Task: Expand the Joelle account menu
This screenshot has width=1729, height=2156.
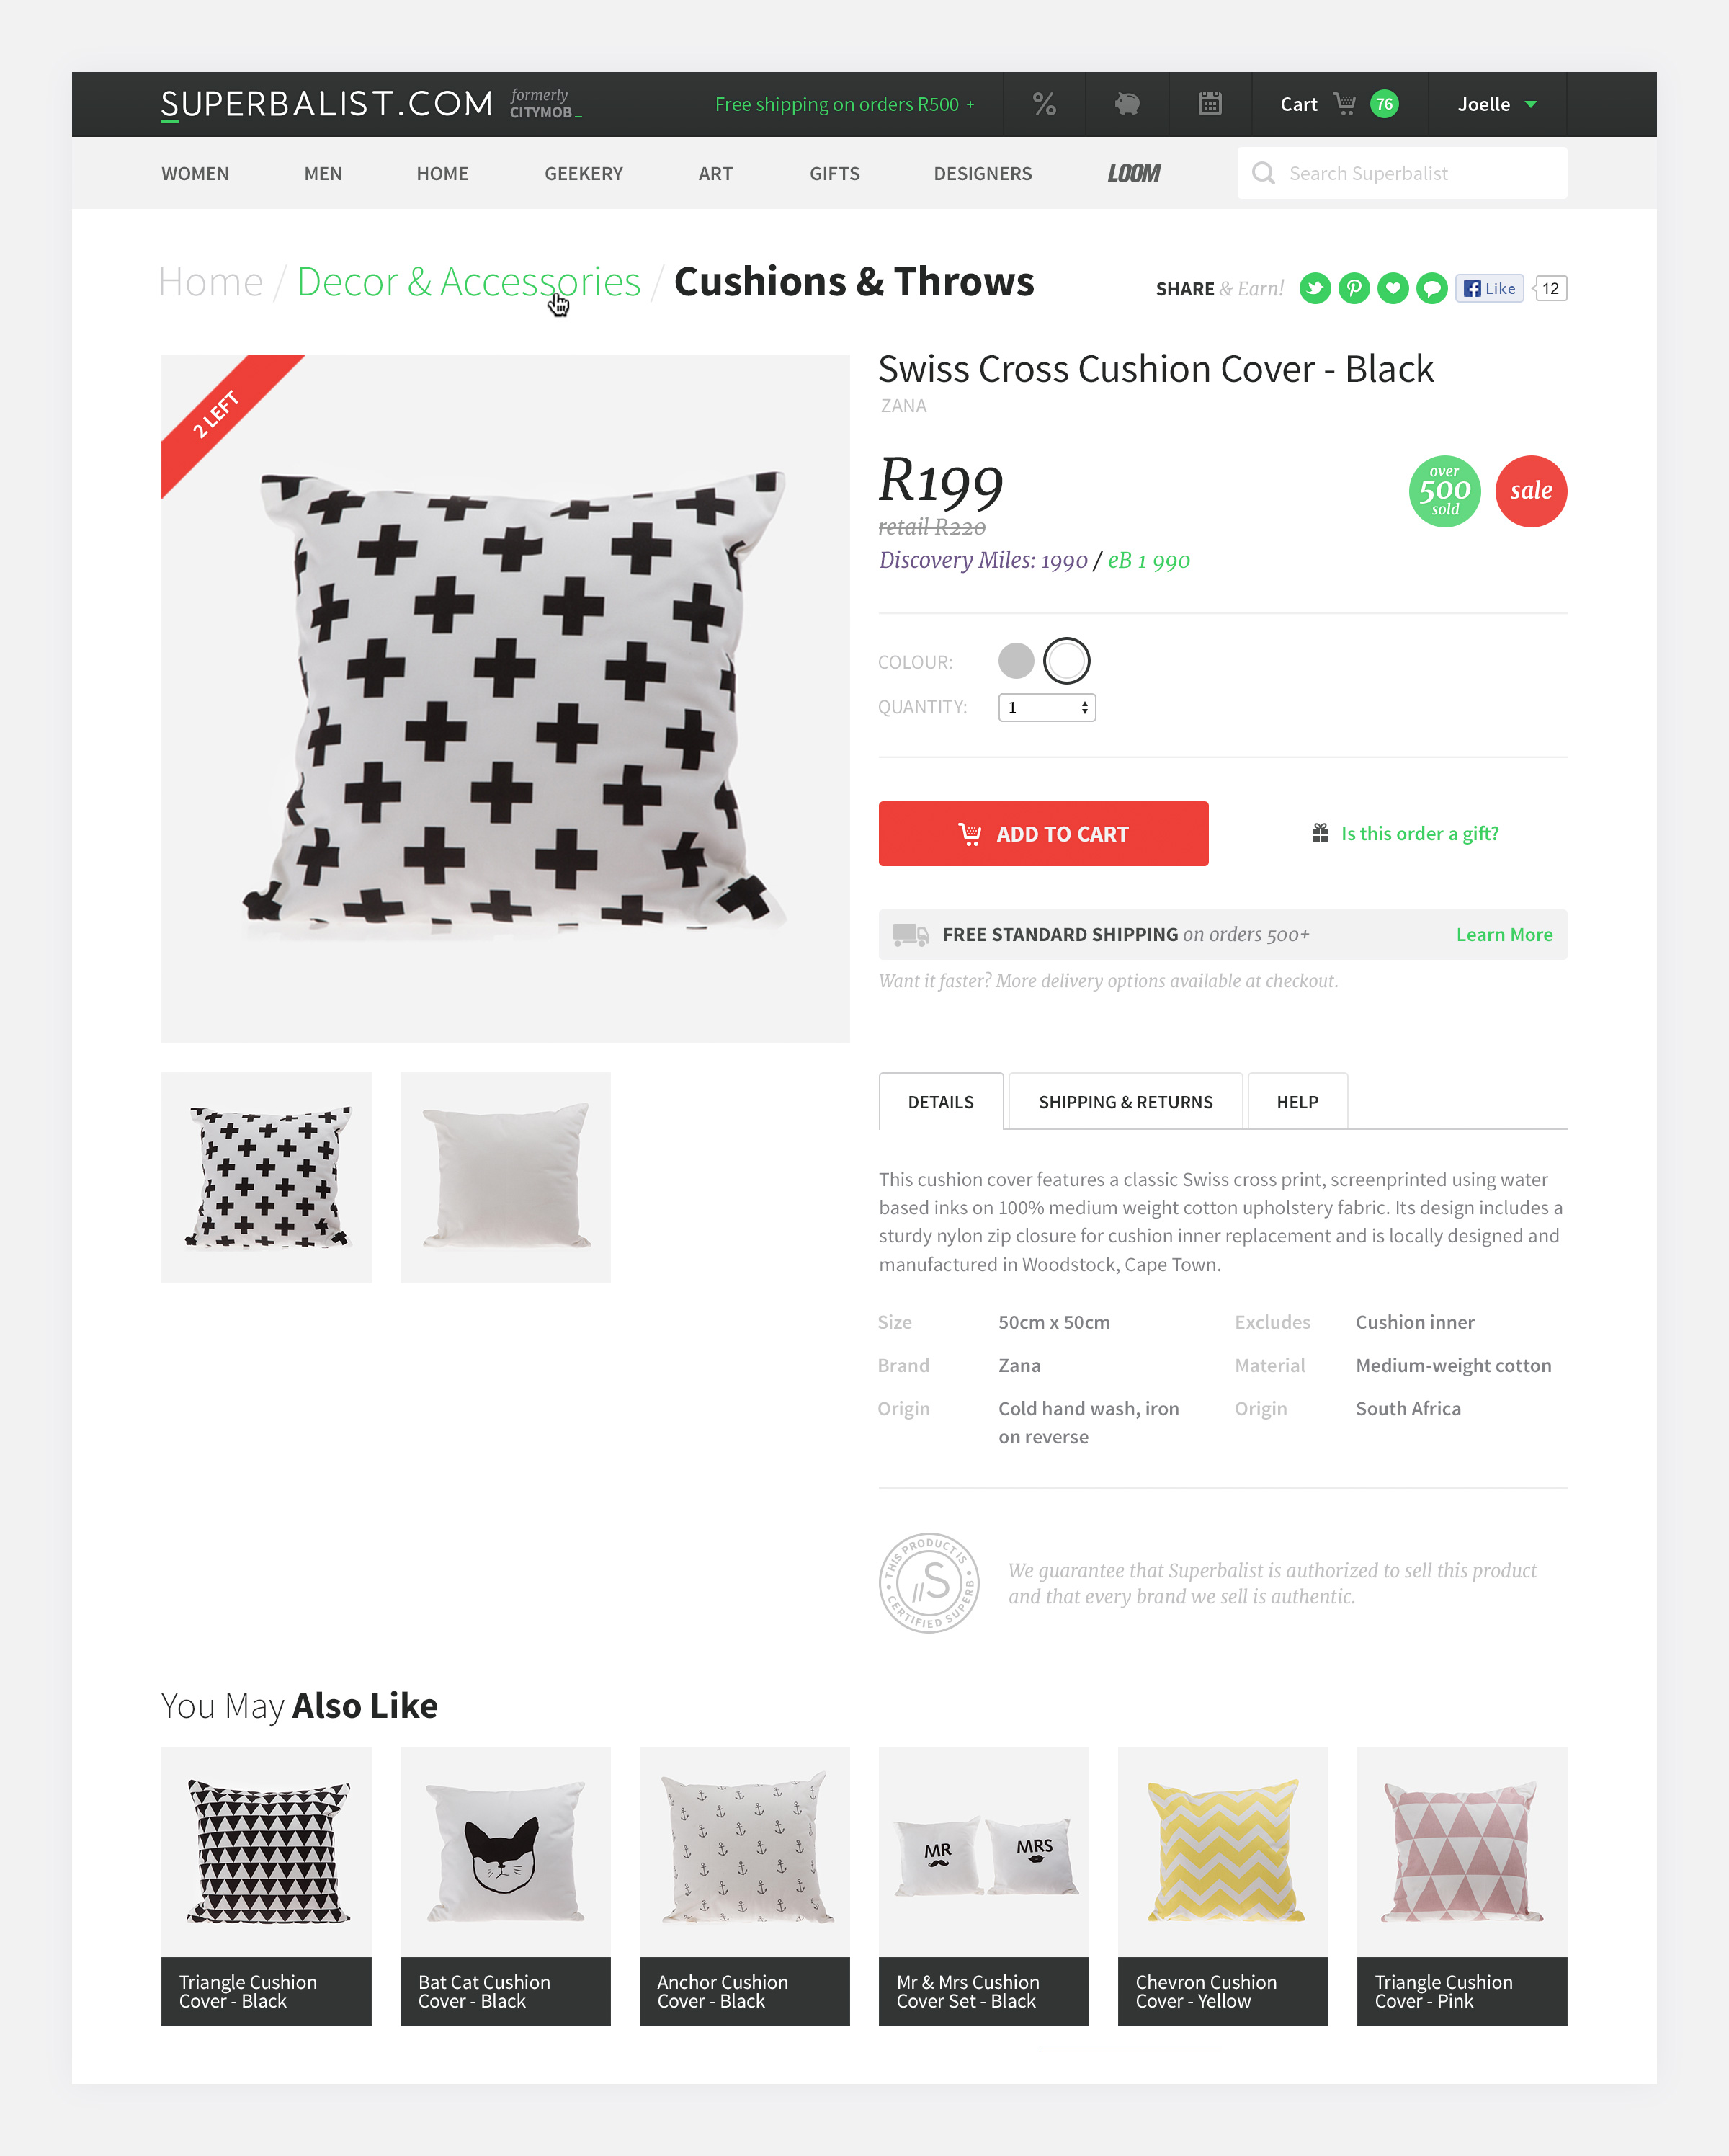Action: (x=1497, y=104)
